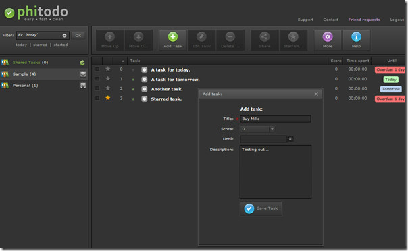Select the Personal (1) list

tap(25, 86)
